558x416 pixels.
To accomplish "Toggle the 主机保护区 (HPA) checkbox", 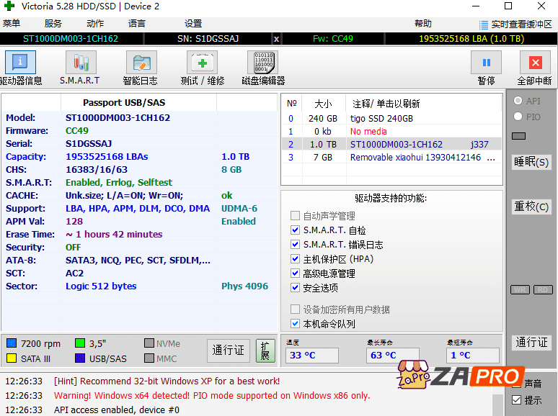I will click(x=295, y=259).
